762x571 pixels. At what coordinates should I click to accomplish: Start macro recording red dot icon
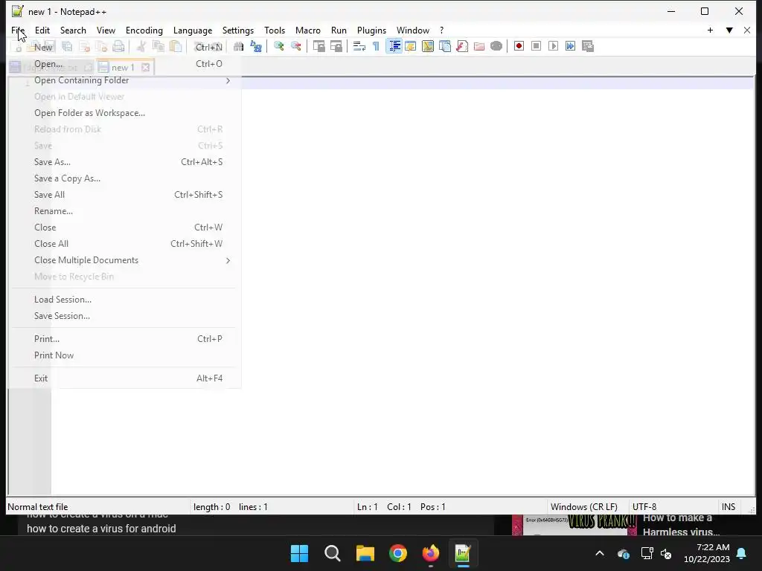click(519, 46)
